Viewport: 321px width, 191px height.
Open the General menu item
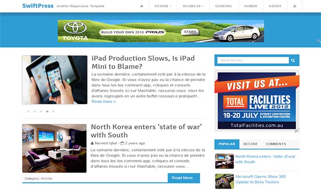224,6
